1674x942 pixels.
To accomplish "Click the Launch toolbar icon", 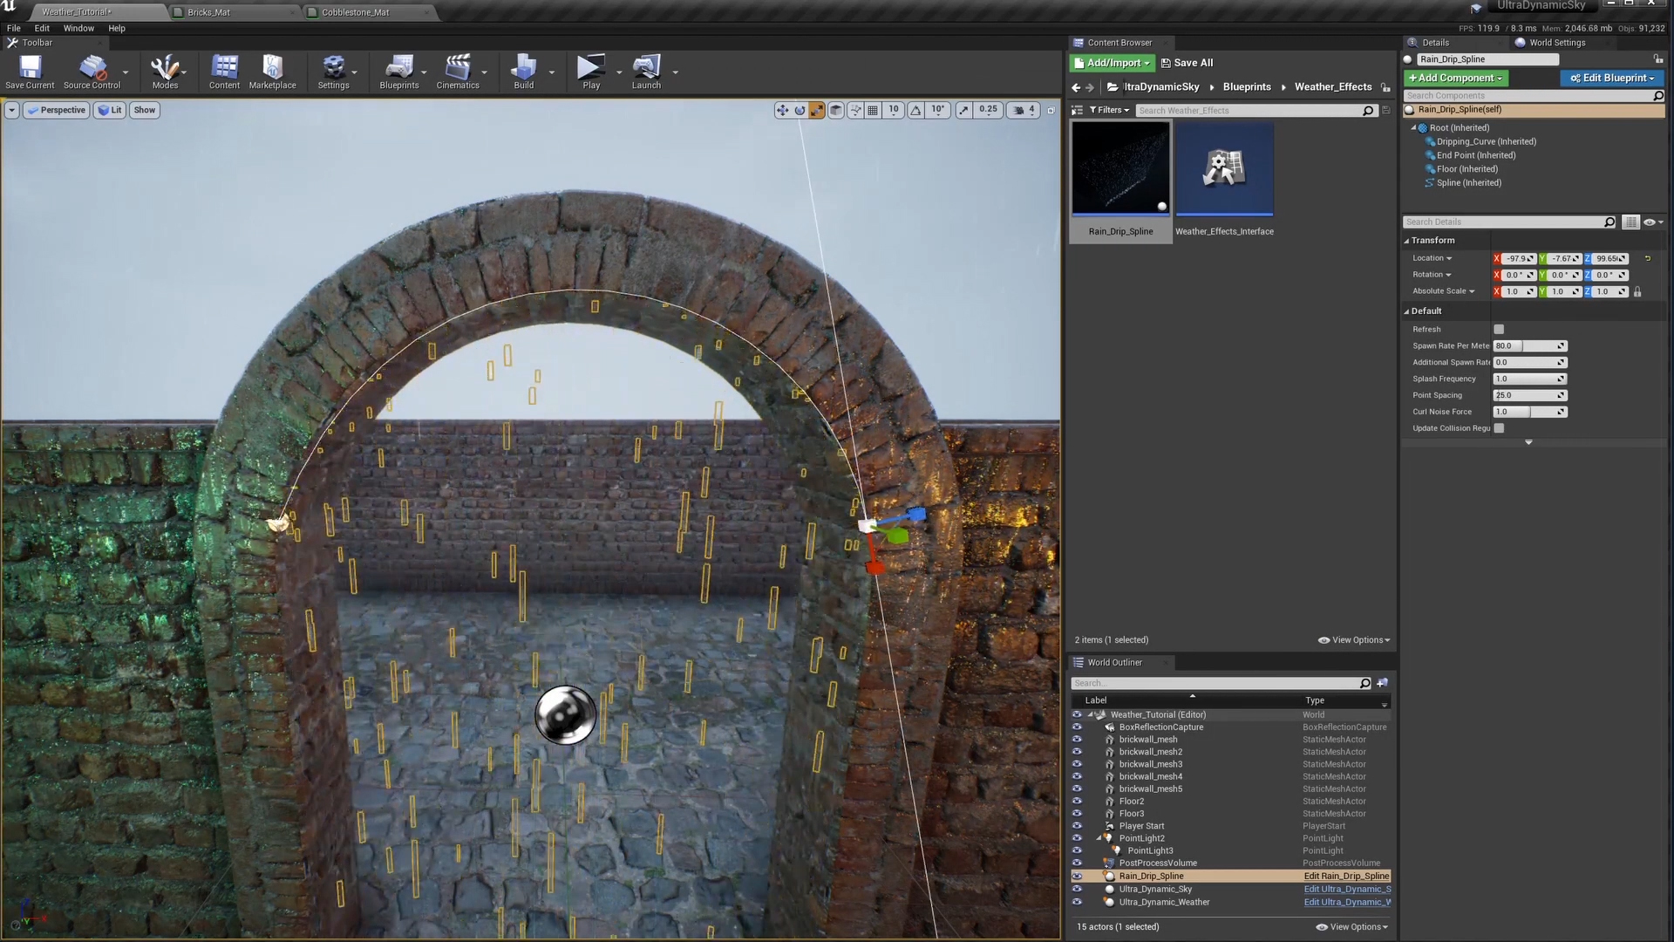I will pyautogui.click(x=646, y=72).
